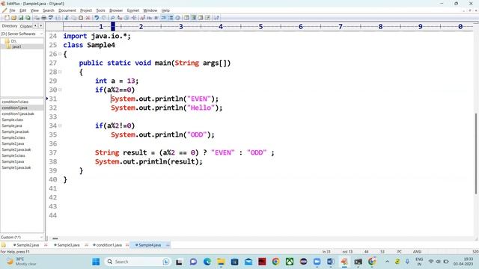
Task: Select condition1.java.bak in the file list
Action: (x=18, y=114)
